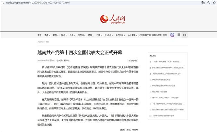Click the browser address bar URL

[39, 3]
